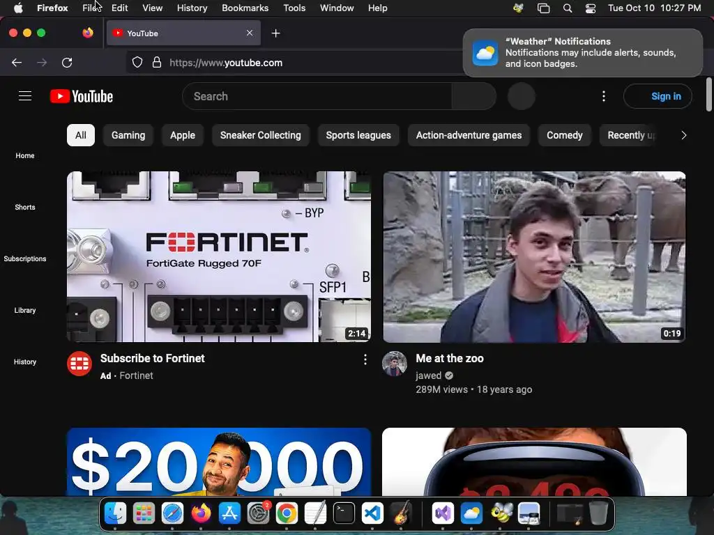
Task: Open the History menu in menu bar
Action: [x=192, y=8]
